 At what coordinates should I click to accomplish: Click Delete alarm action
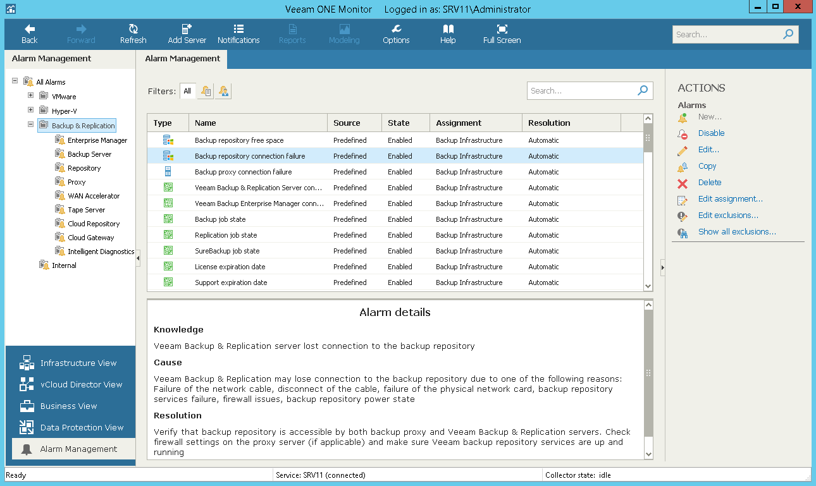(x=710, y=183)
